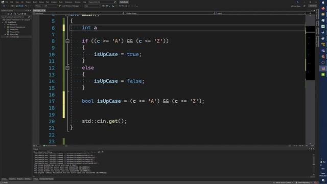Screen dimensions: 327x184
Task: Click Visual Studio icon in the taskbar
Action: pyautogui.click(x=323, y=68)
